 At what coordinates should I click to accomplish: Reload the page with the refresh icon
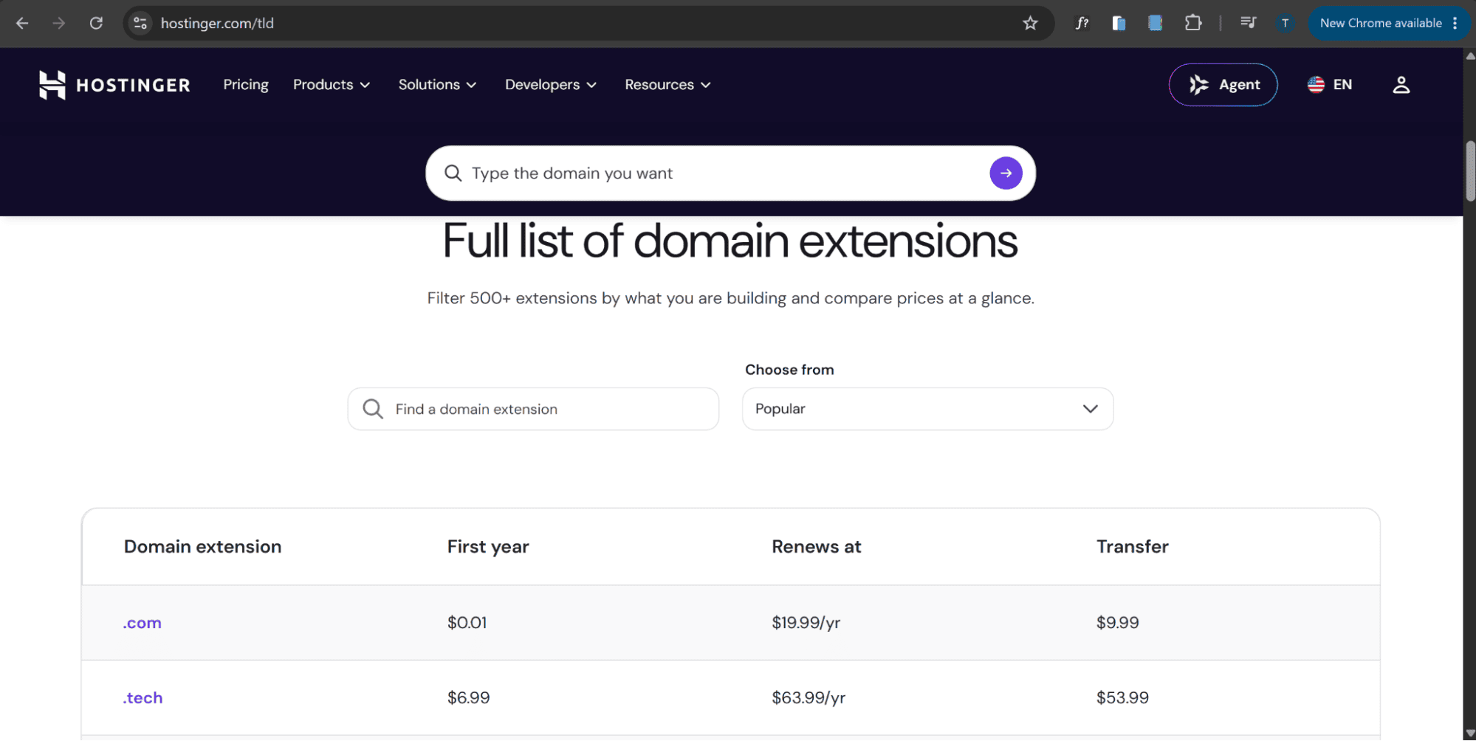[x=96, y=23]
